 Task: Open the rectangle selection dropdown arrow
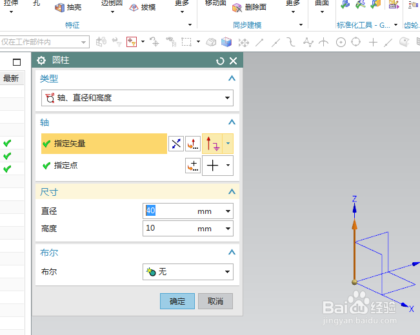click(x=198, y=42)
